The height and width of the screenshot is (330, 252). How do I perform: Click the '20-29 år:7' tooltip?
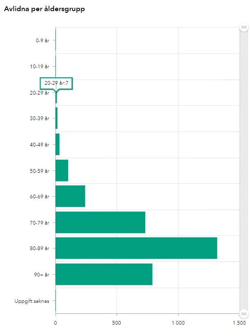[56, 83]
